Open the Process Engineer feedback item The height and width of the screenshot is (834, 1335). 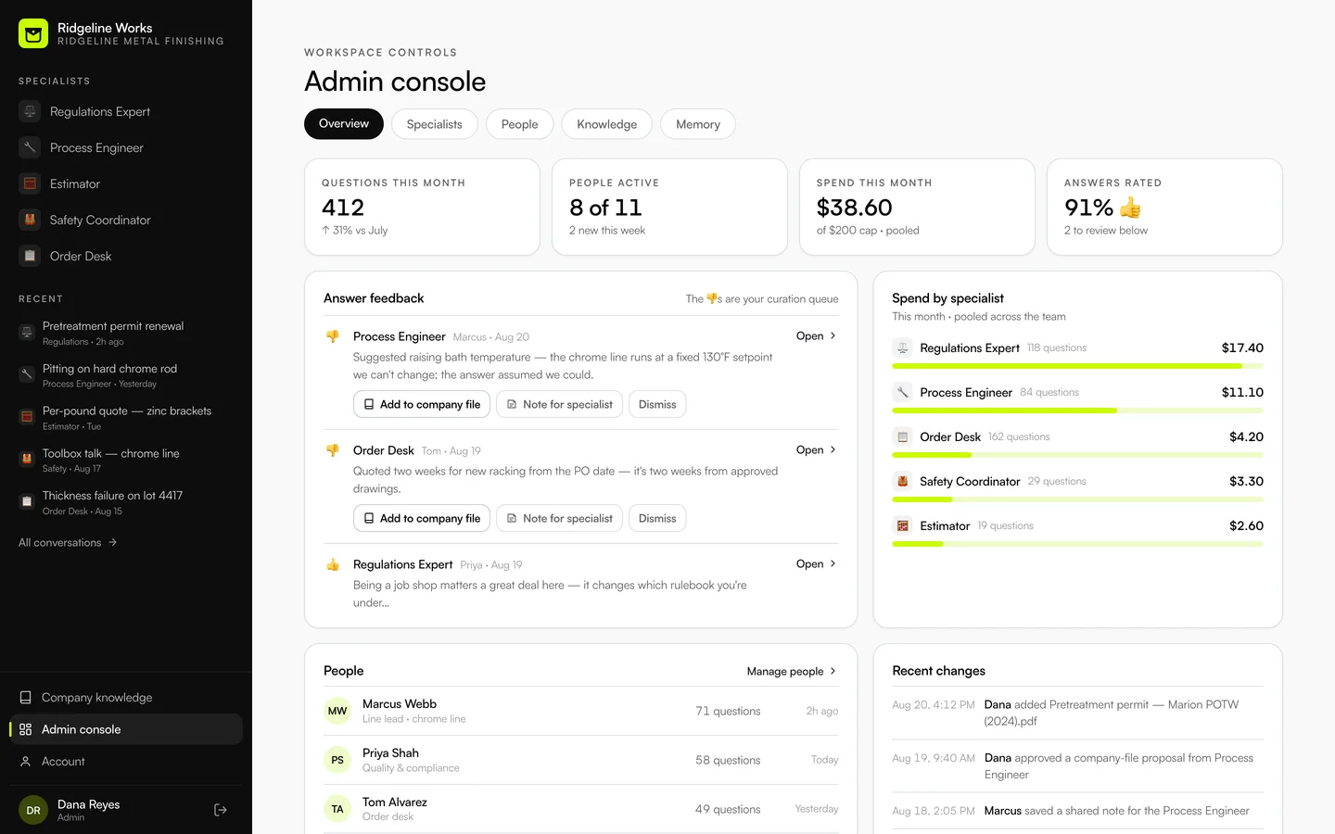(x=817, y=335)
